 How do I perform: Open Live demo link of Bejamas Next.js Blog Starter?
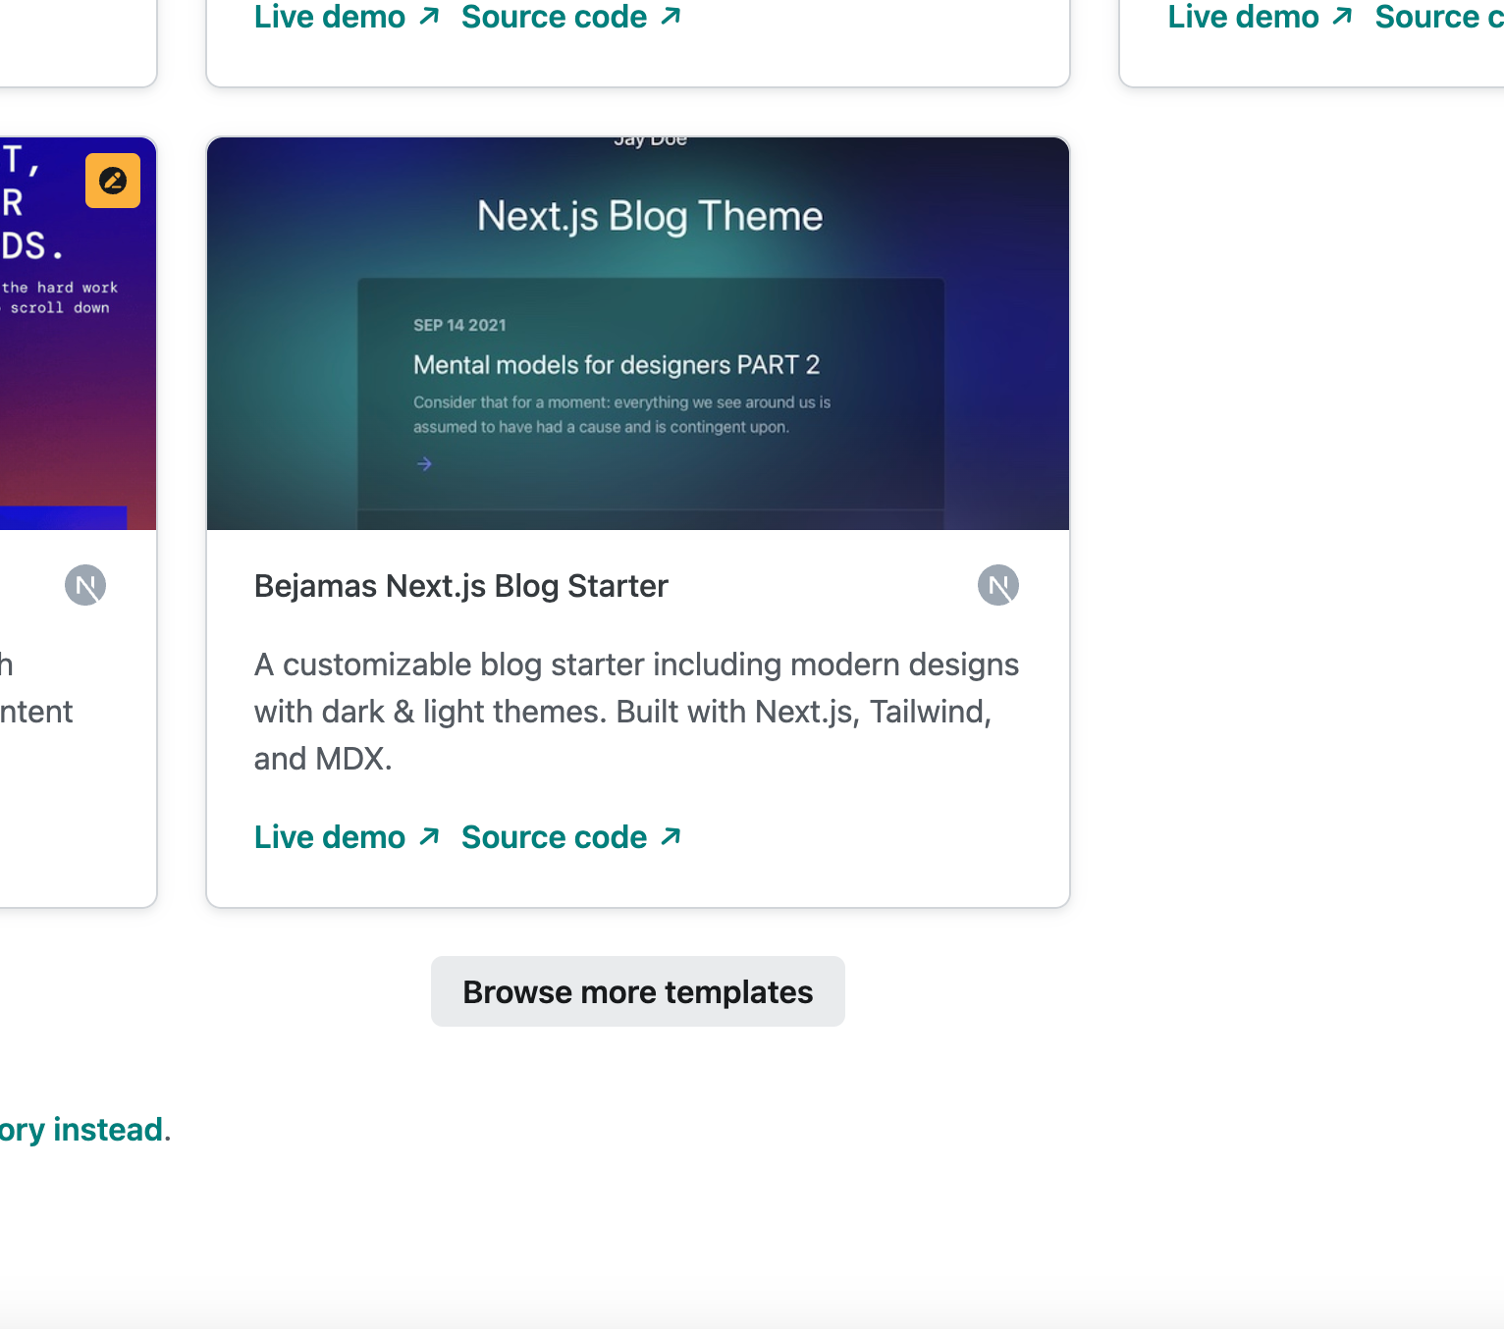pyautogui.click(x=347, y=837)
